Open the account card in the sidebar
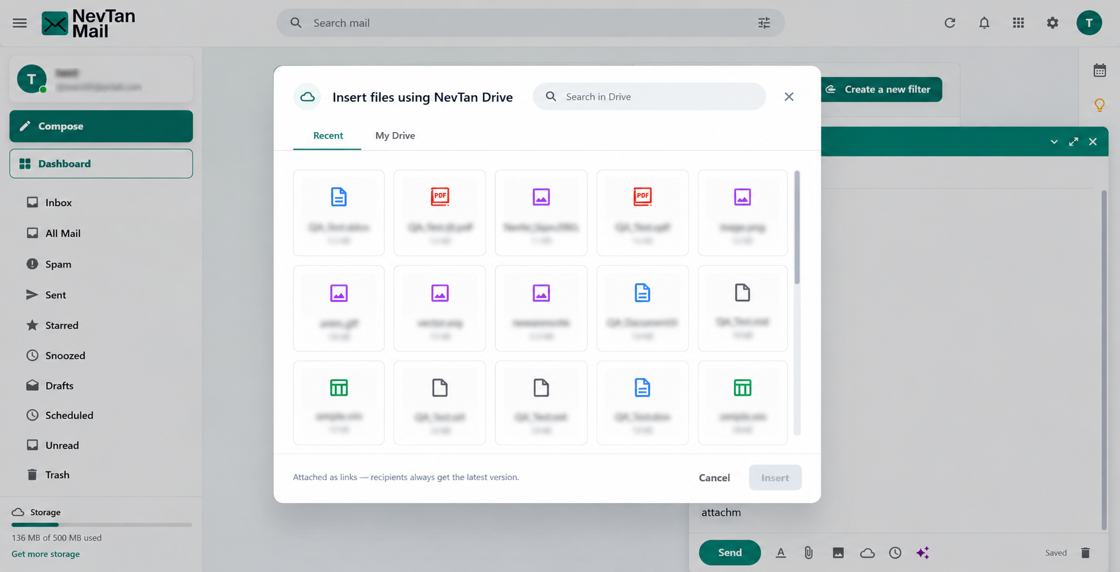The height and width of the screenshot is (572, 1120). 101,79
